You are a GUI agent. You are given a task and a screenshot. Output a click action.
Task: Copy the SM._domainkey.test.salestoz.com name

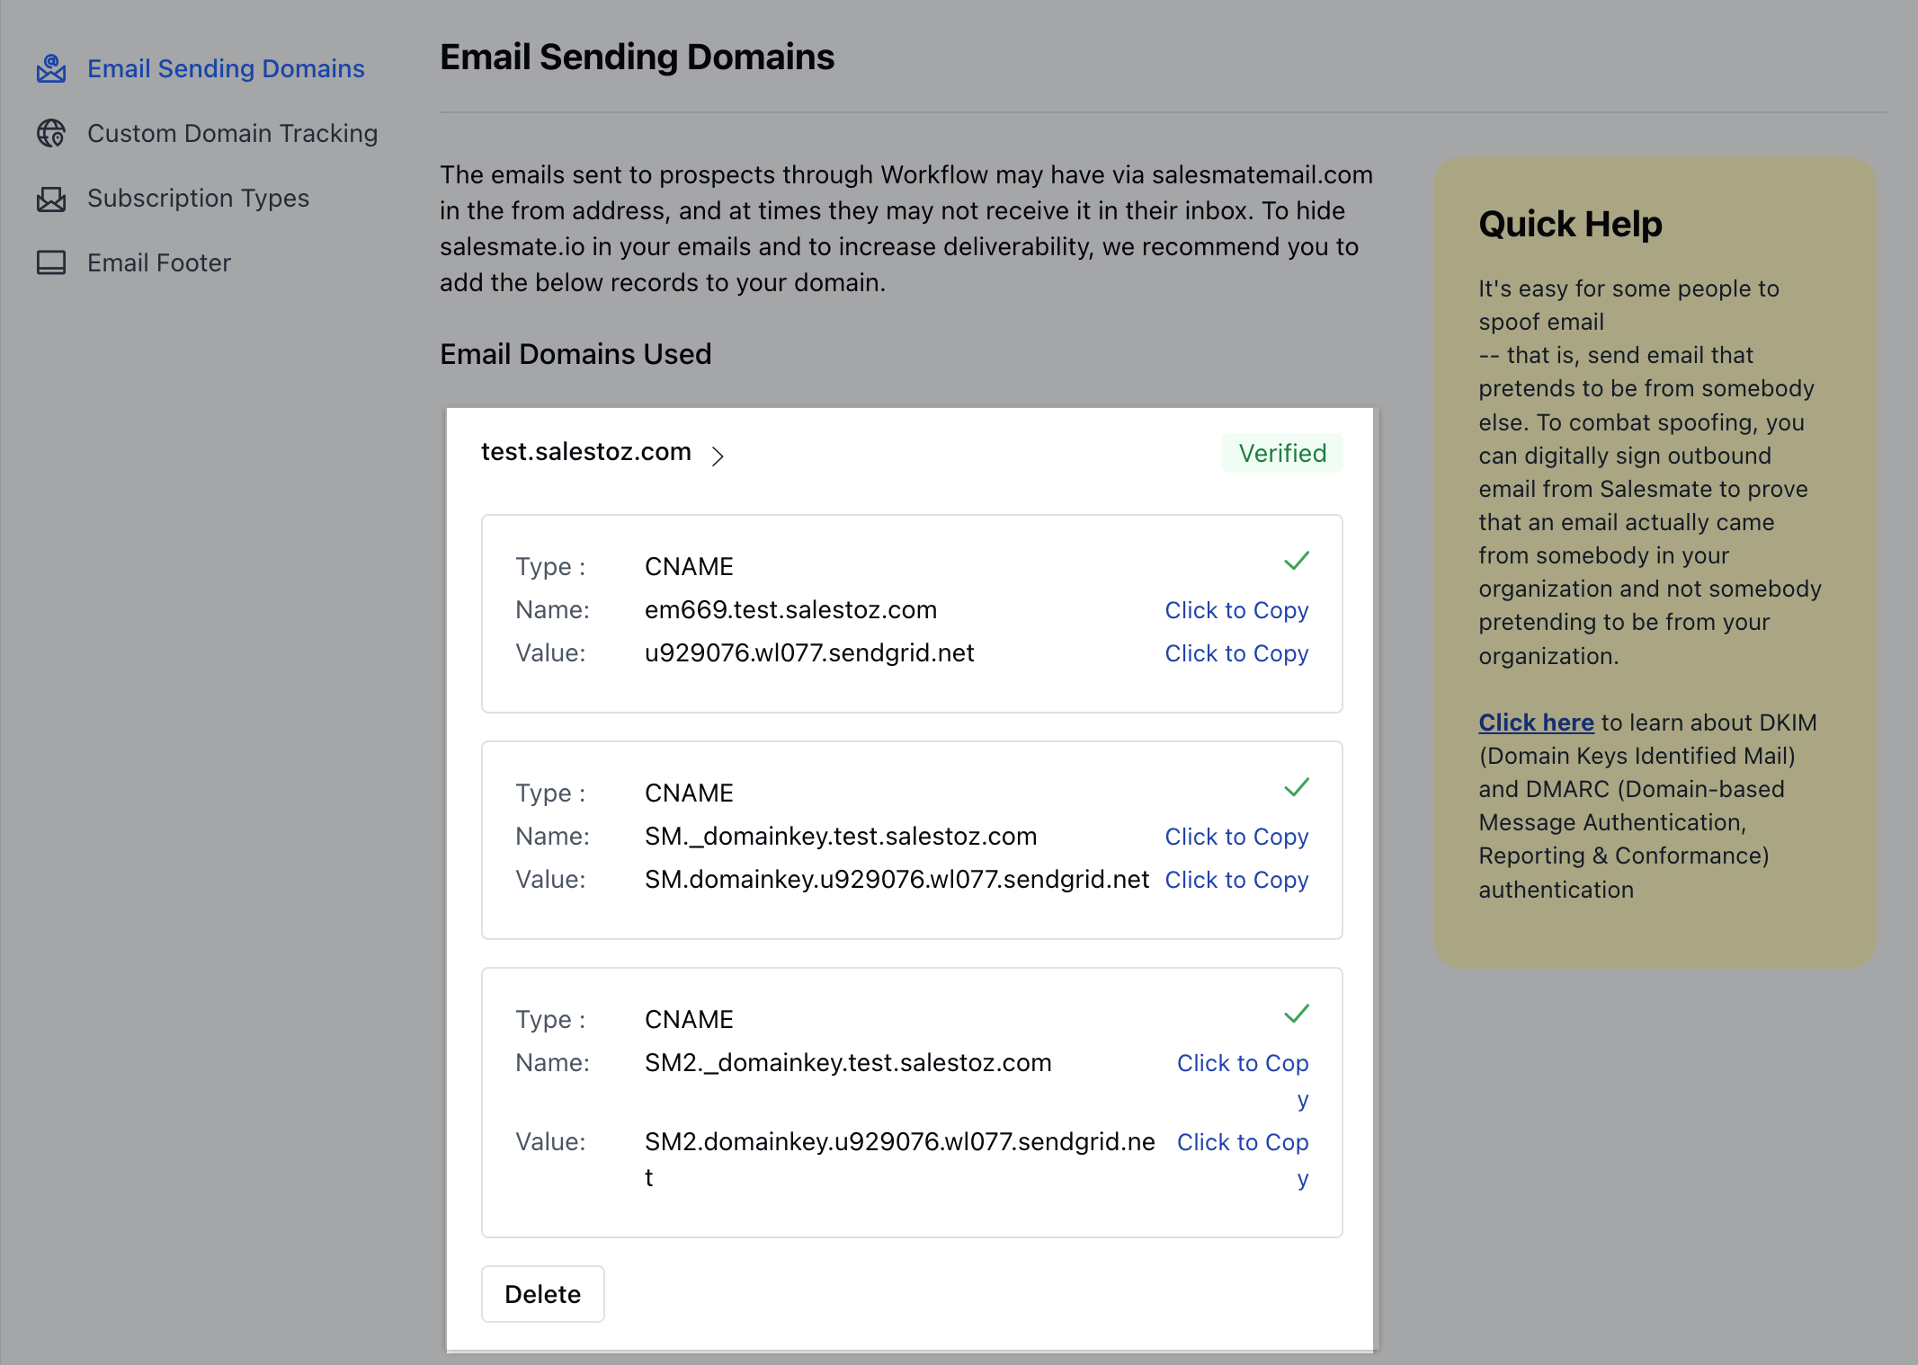pyautogui.click(x=1236, y=837)
